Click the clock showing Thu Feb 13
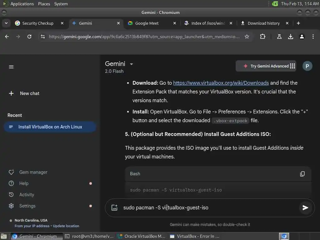The height and width of the screenshot is (240, 320). click(x=300, y=4)
